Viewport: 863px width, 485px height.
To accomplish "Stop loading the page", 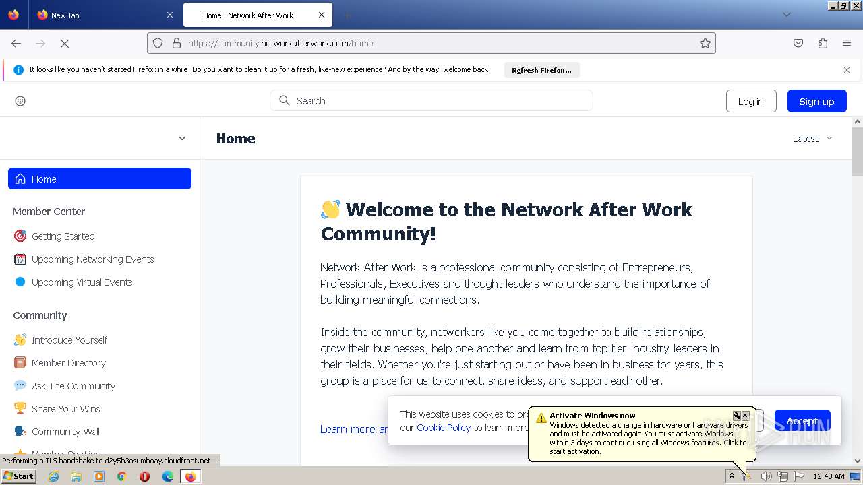I will click(x=65, y=43).
